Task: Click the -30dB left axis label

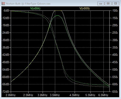Action: pos(5,40)
